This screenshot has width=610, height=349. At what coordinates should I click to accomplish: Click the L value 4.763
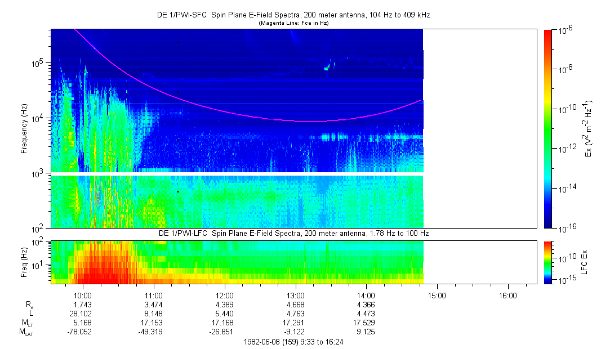295,314
